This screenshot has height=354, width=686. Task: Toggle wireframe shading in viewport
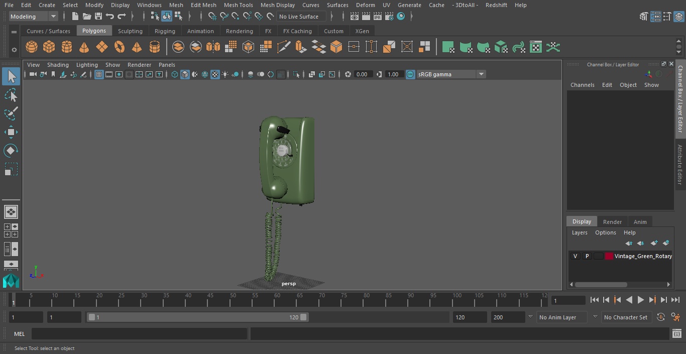175,74
